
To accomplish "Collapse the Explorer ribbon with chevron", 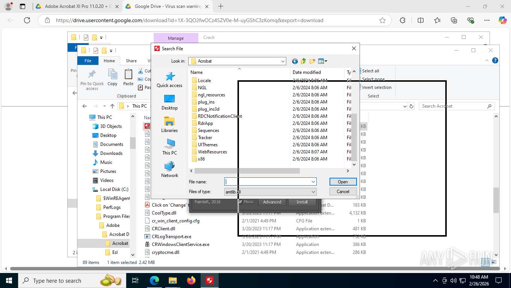I will pos(487,60).
